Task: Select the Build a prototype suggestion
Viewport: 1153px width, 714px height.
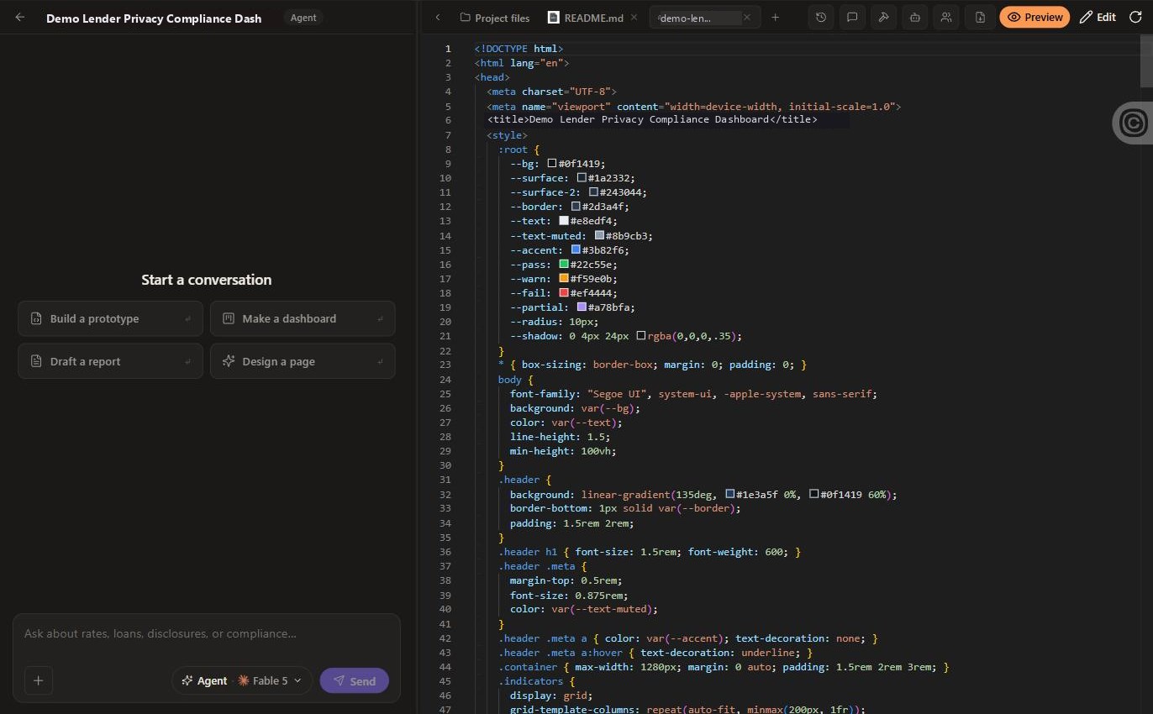Action: (110, 319)
